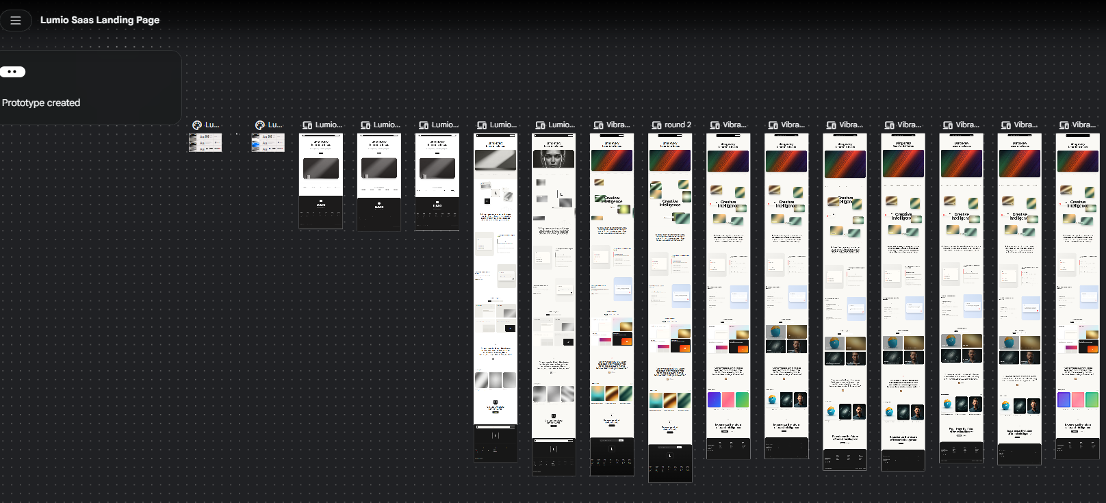
Task: Click the frame icon of last Vibra screen
Action: [1064, 125]
